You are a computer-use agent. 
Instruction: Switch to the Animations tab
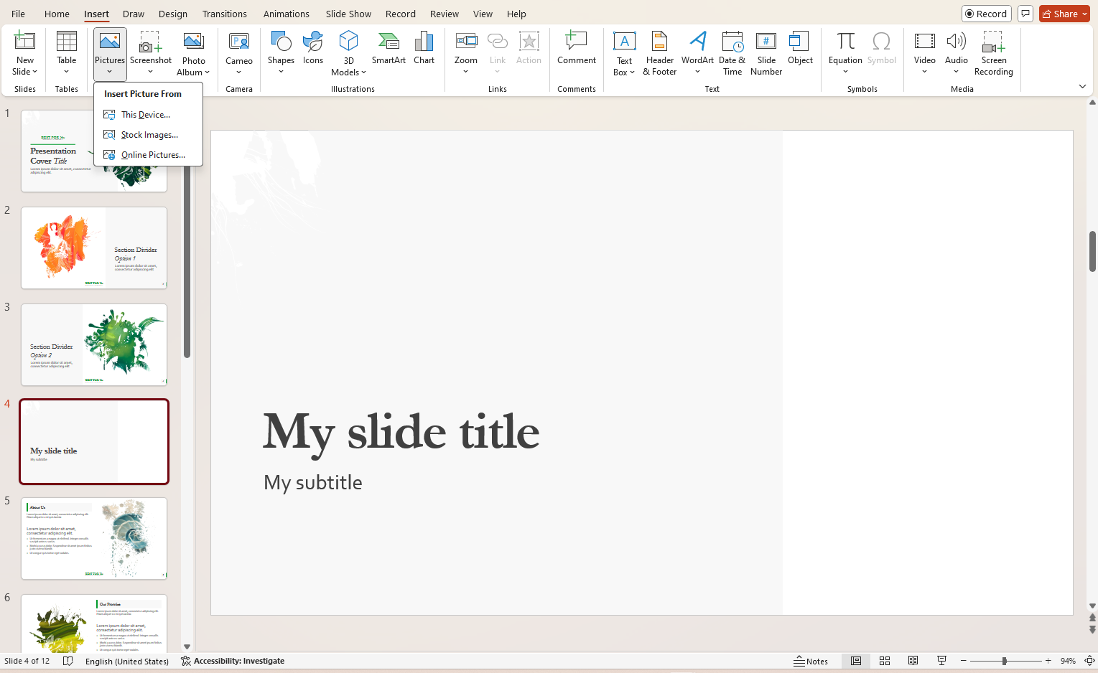[x=285, y=13]
